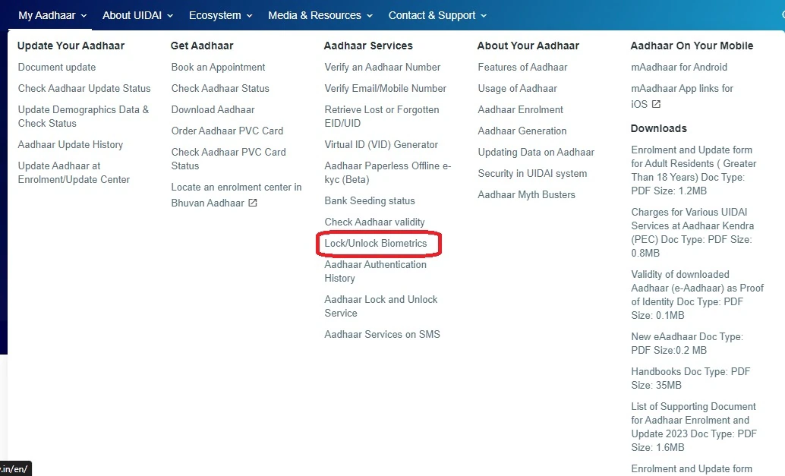Expand the Media & Resources chevron
The image size is (785, 476).
pos(370,16)
